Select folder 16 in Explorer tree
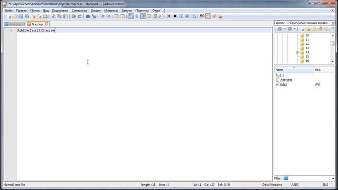338x190 pixels. [307, 61]
